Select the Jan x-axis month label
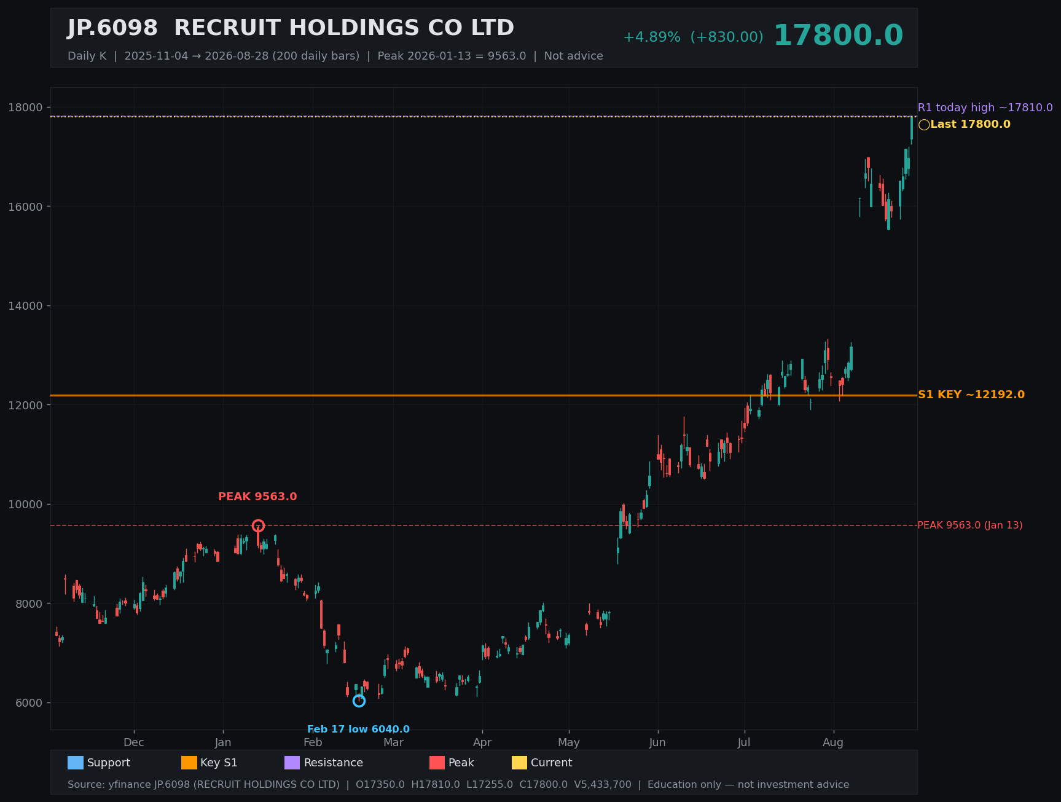This screenshot has height=802, width=1061. pos(223,742)
